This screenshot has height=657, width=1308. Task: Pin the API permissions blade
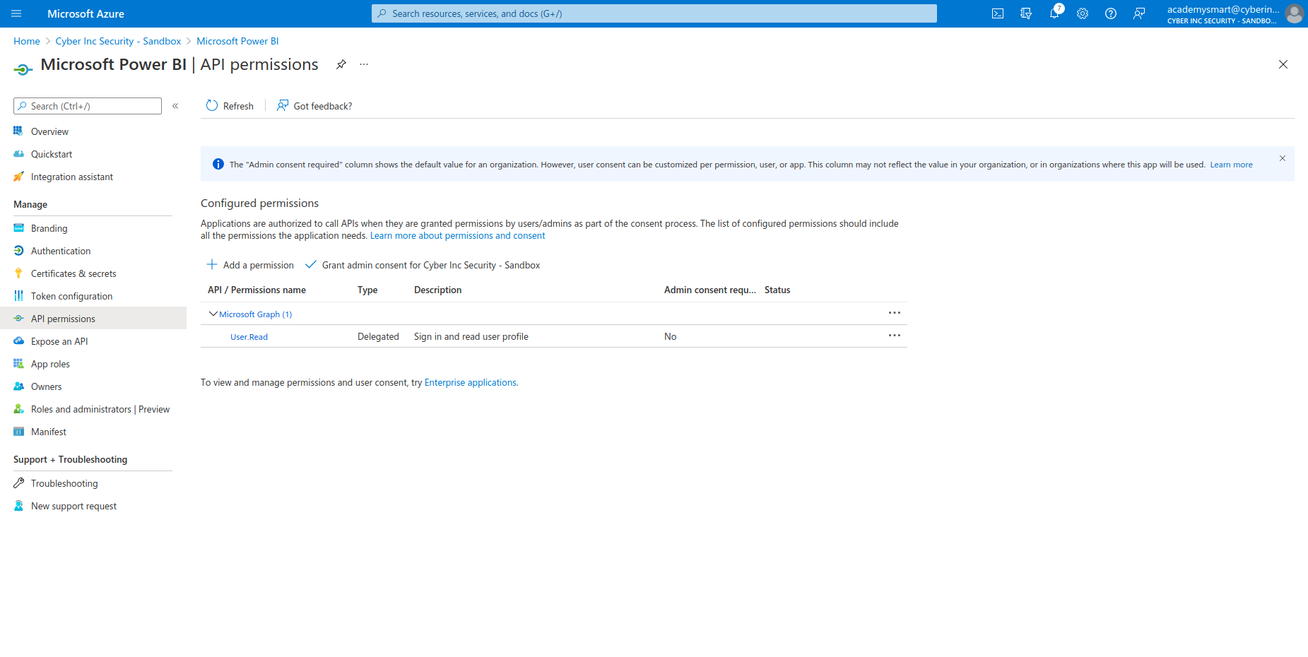tap(341, 64)
